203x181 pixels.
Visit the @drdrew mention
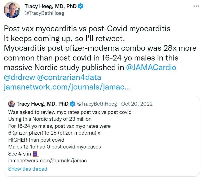(x=19, y=77)
